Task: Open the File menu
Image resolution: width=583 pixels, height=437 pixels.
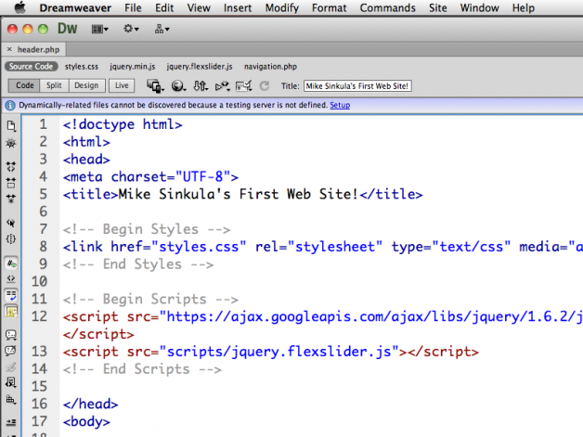Action: click(x=133, y=7)
